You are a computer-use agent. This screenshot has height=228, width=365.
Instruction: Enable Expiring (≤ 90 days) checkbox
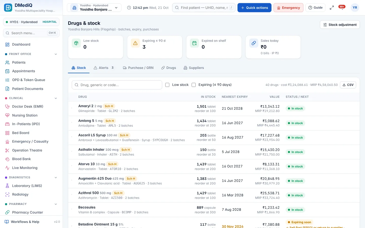pyautogui.click(x=194, y=85)
